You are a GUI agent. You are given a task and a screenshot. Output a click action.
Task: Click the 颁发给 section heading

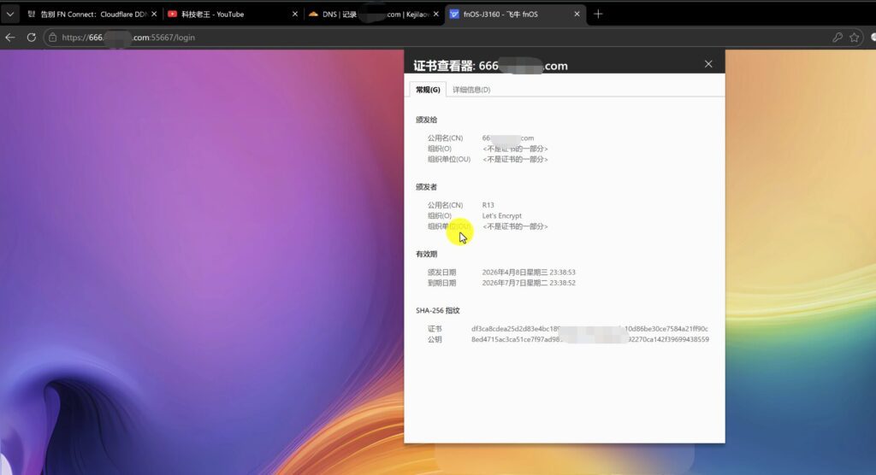click(x=426, y=120)
